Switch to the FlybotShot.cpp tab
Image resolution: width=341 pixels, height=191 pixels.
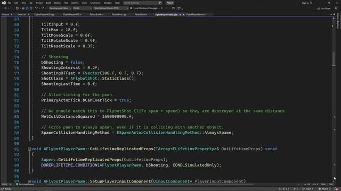tap(119, 14)
